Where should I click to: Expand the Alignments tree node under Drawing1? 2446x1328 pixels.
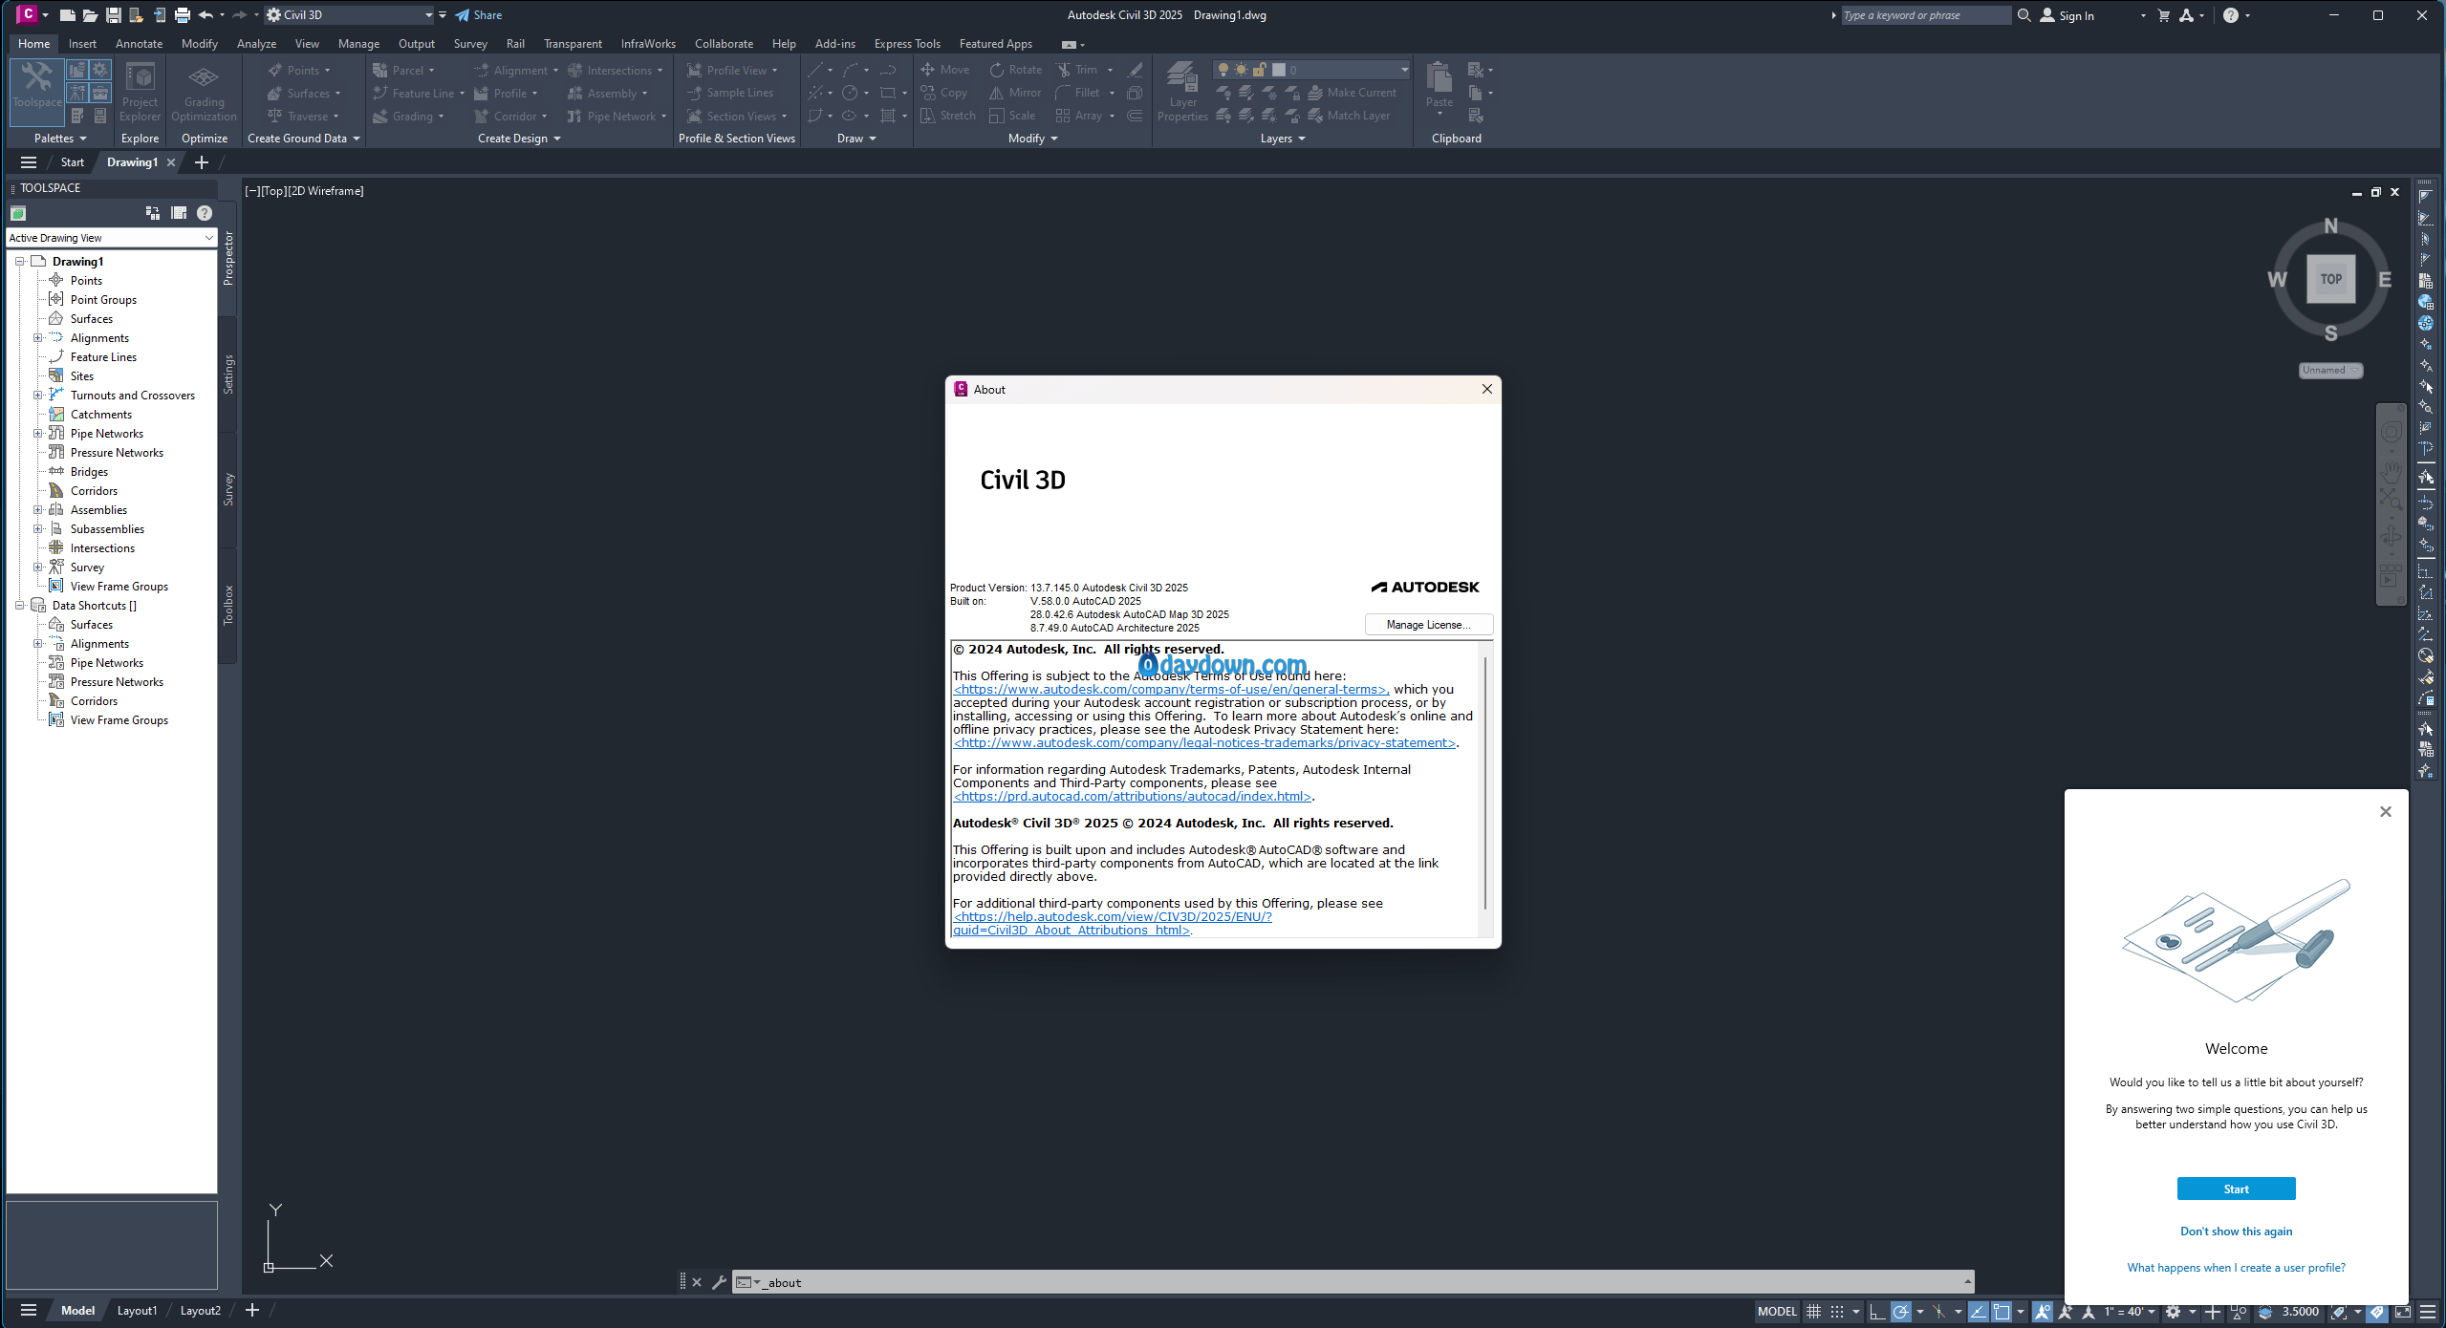coord(38,338)
